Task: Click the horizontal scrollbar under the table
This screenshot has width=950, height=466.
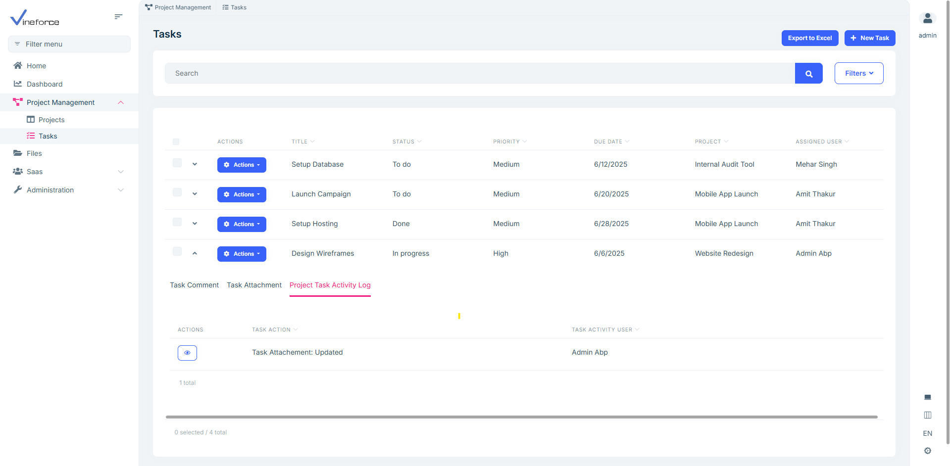Action: (521, 417)
